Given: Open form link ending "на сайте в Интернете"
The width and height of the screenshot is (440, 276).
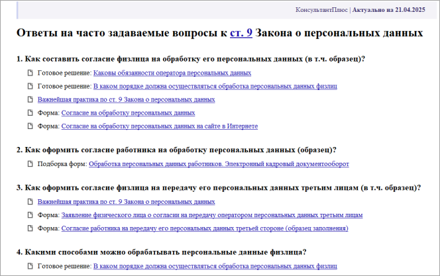Looking at the screenshot, I should point(160,126).
